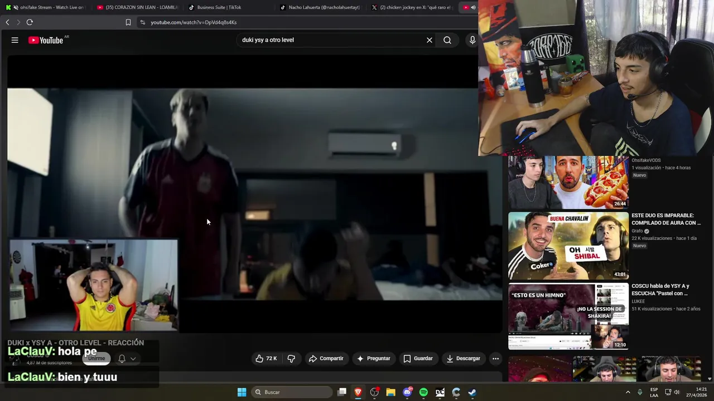Clear the search text with the X

[x=430, y=40]
